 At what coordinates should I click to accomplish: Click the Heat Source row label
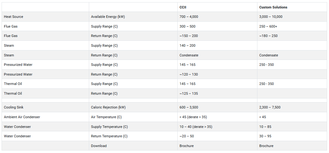[13, 17]
